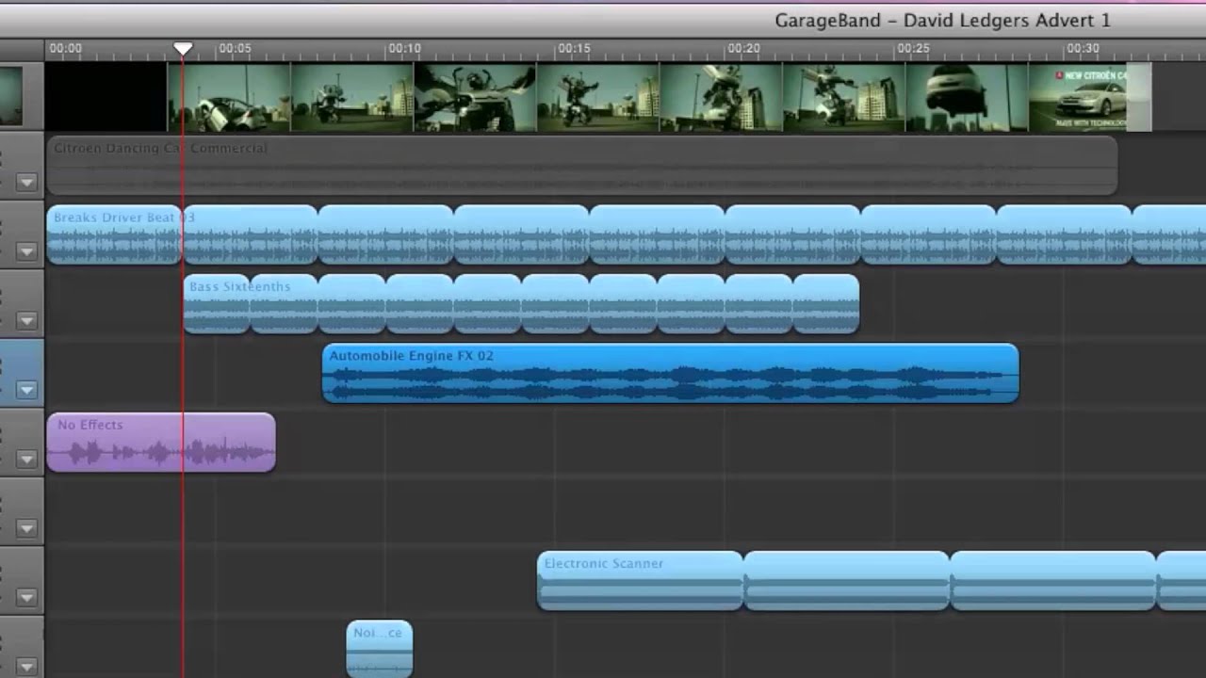Click the 00:25 ruler mark
Viewport: 1206px width, 678px height.
click(x=913, y=48)
